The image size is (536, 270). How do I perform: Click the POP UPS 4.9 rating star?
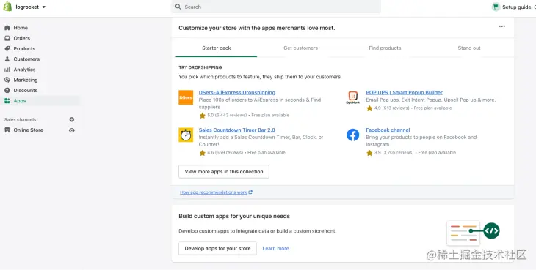pyautogui.click(x=369, y=108)
